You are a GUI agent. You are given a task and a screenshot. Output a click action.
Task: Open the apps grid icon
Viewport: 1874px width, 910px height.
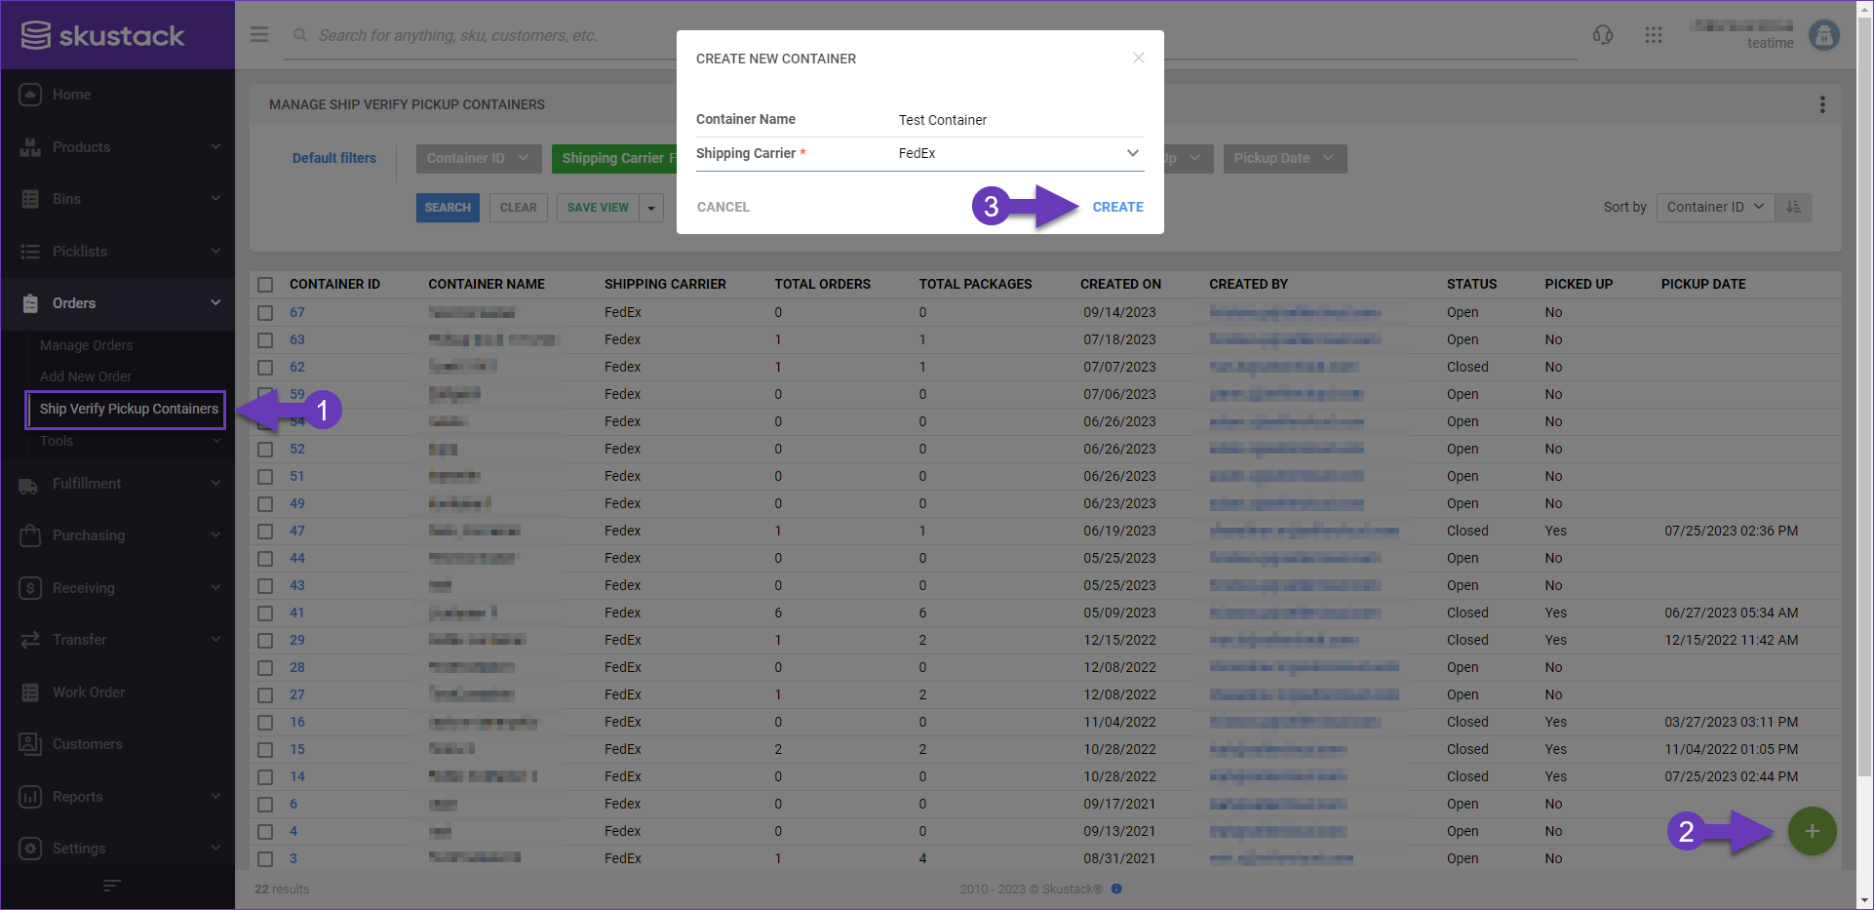[1654, 35]
